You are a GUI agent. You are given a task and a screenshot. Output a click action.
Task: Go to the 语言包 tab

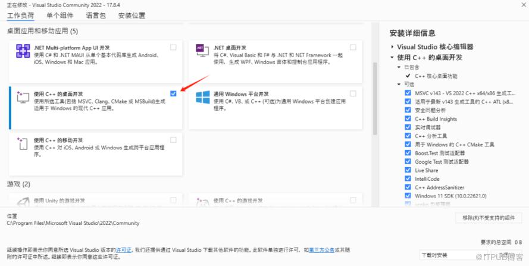96,15
